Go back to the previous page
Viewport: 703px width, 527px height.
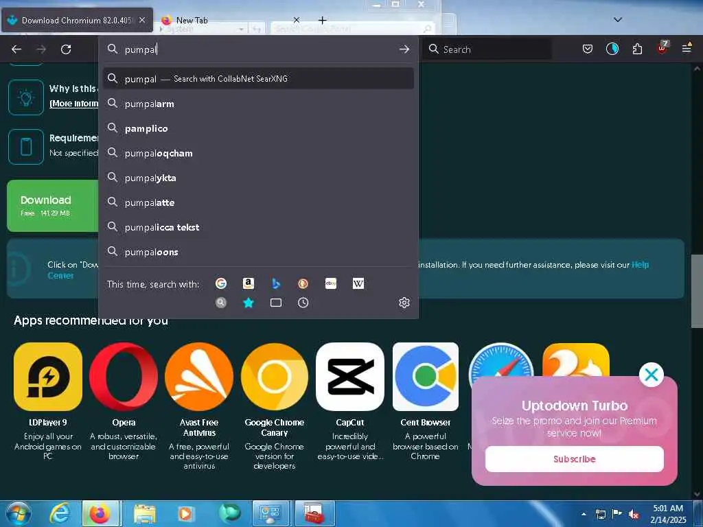point(16,49)
